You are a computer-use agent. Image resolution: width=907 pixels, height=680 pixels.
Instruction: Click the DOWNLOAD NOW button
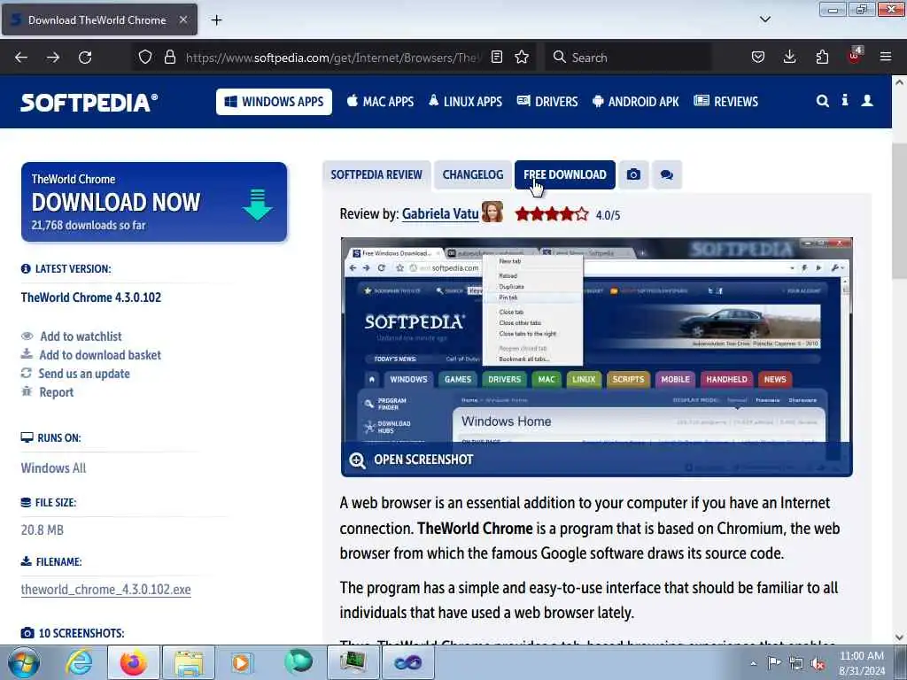pos(154,202)
